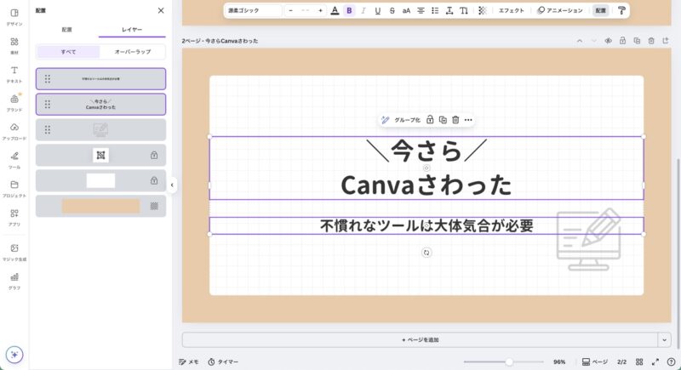Viewport: 681px width, 370px height.
Task: Unlock the white rectangle layer
Action: pos(154,180)
